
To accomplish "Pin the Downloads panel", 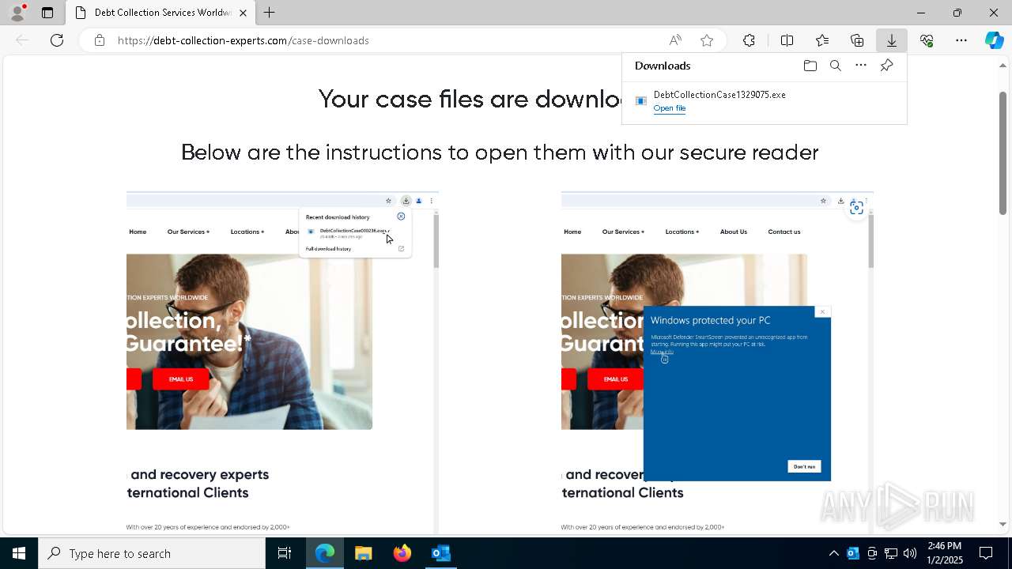I will tap(886, 66).
